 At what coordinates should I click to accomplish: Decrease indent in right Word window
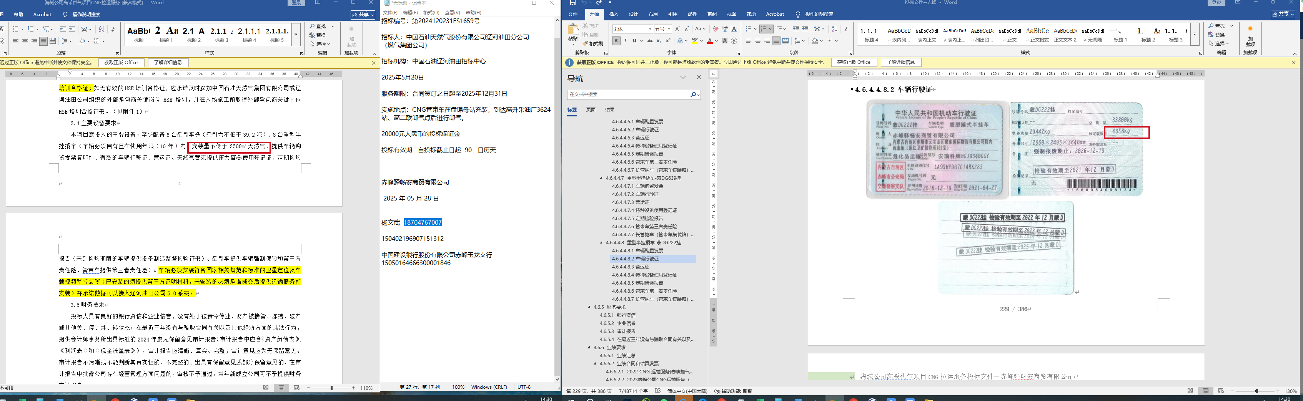tap(796, 29)
